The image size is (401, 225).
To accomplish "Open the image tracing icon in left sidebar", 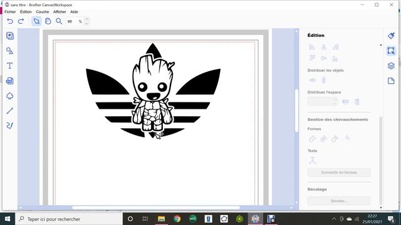I will pos(10,96).
